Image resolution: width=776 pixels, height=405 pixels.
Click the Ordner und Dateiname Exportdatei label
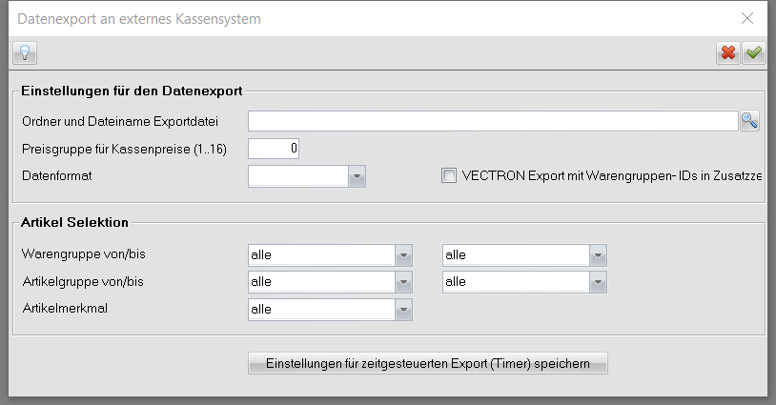click(120, 121)
